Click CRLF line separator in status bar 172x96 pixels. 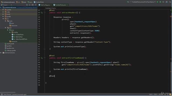[x=156, y=94]
